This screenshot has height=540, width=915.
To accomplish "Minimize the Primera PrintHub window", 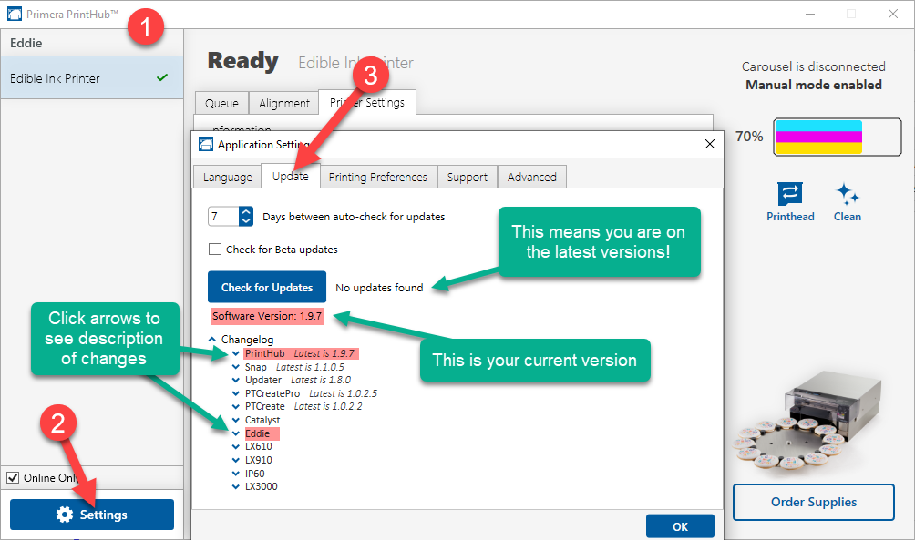I will coord(810,14).
